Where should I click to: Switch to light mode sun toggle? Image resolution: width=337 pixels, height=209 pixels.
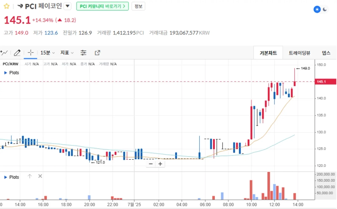pyautogui.click(x=317, y=9)
